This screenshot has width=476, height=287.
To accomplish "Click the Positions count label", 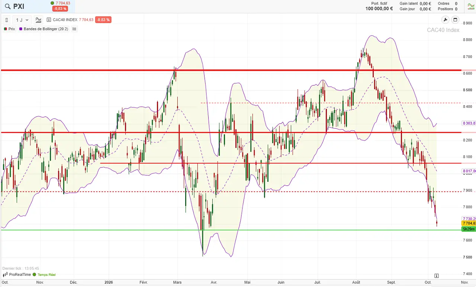I will click(446, 9).
